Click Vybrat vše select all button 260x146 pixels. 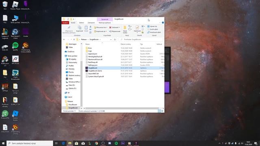pyautogui.click(x=152, y=26)
